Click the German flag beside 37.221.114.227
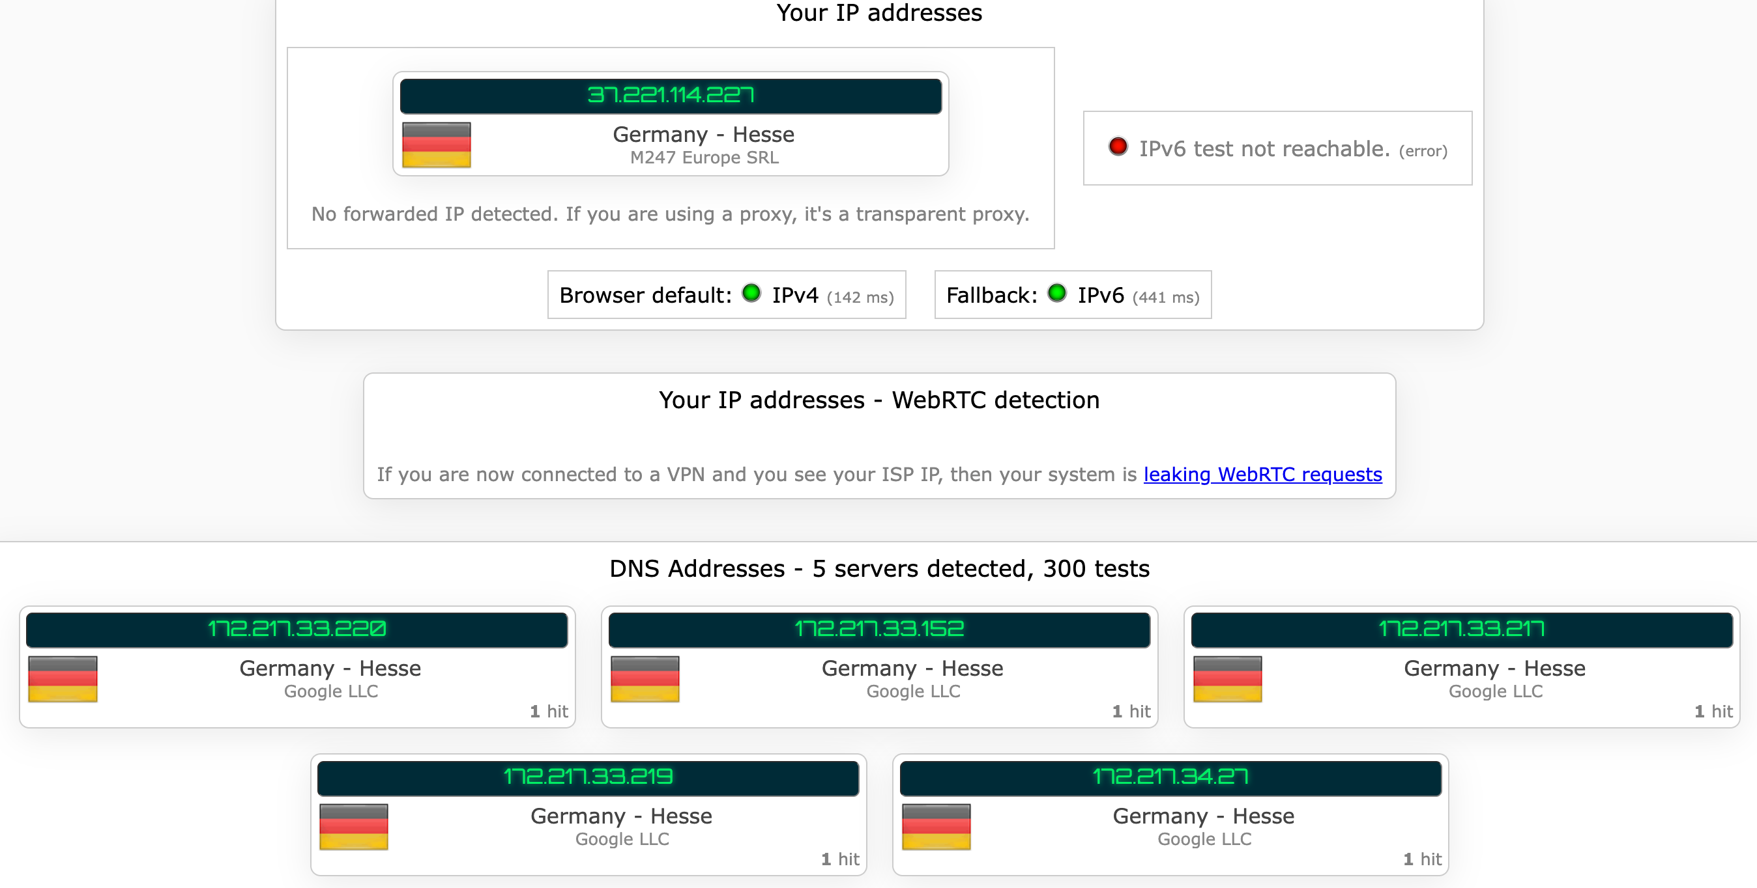 tap(437, 145)
